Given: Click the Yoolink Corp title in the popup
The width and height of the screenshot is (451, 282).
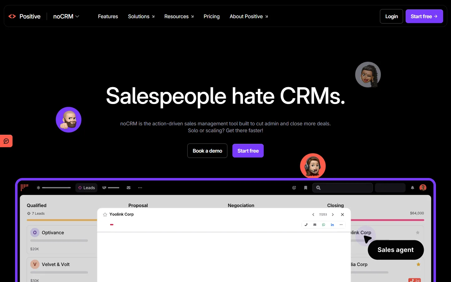Looking at the screenshot, I should [x=122, y=214].
